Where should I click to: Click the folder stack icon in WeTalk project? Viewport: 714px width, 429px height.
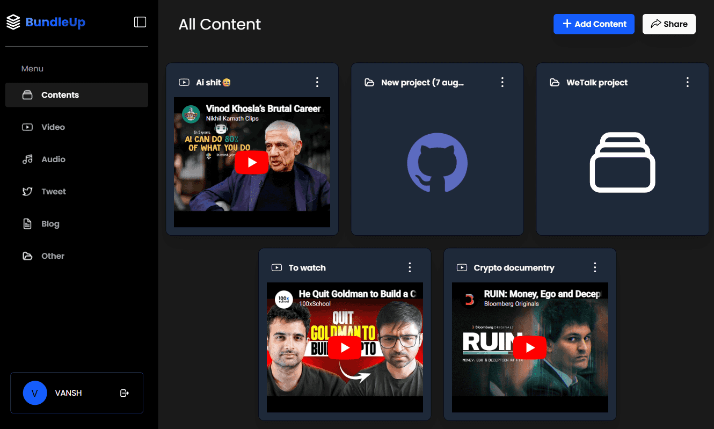(x=623, y=163)
